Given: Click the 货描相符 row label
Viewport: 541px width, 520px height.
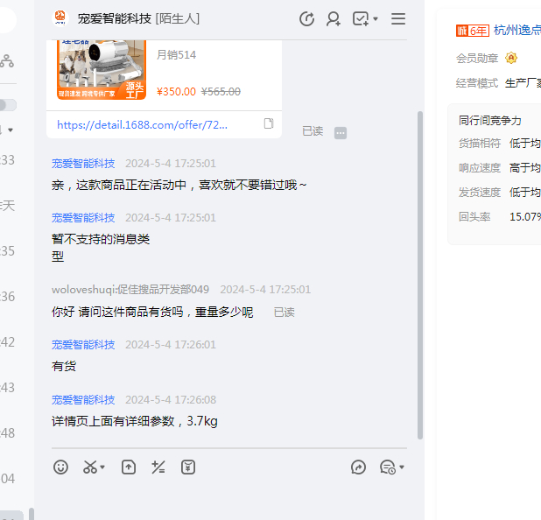Looking at the screenshot, I should click(x=479, y=143).
